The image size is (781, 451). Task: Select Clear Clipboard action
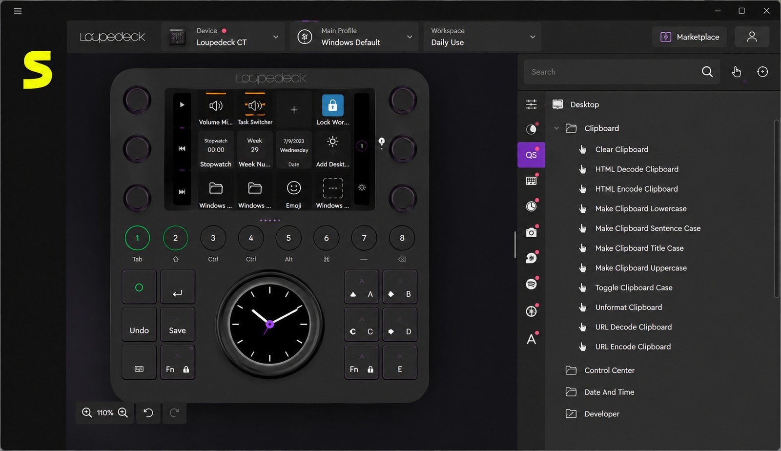point(622,149)
